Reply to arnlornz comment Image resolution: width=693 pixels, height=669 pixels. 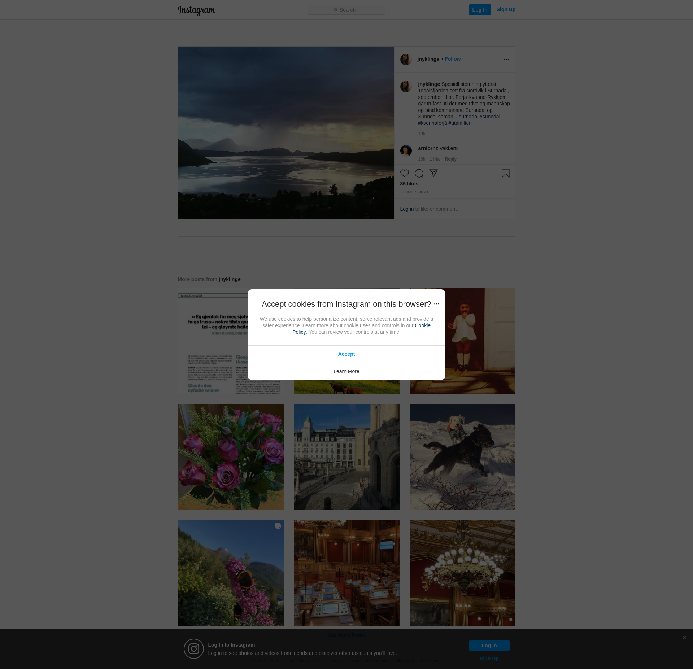[450, 159]
